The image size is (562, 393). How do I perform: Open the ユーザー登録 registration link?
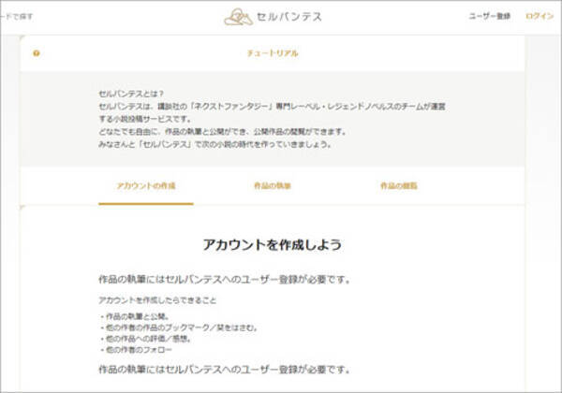[489, 17]
